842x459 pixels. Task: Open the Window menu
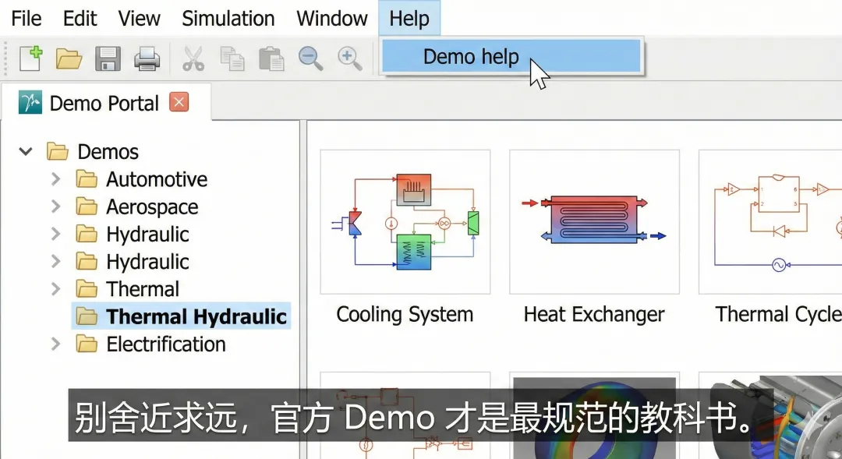pyautogui.click(x=332, y=18)
